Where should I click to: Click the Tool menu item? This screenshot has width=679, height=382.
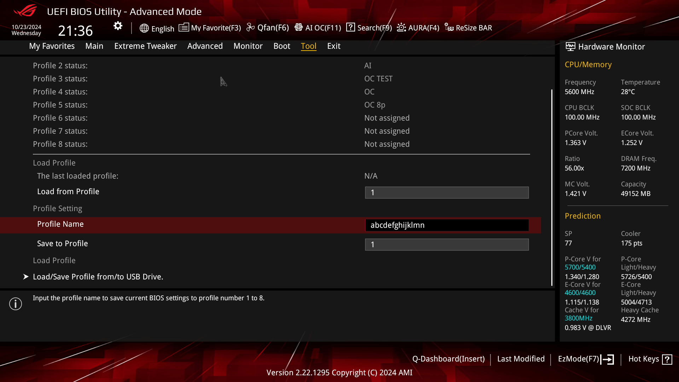coord(309,46)
